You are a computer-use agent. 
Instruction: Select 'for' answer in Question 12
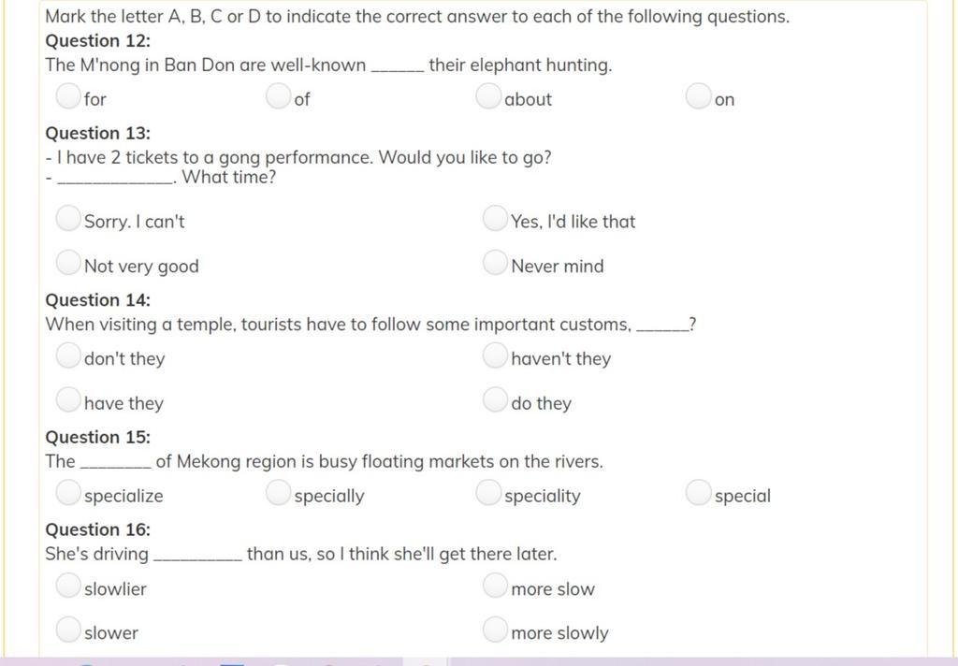[67, 96]
